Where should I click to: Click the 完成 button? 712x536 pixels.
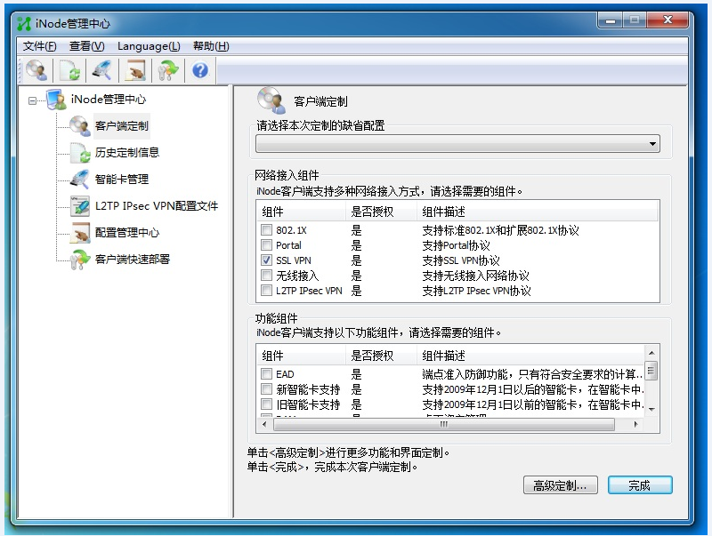click(x=640, y=485)
